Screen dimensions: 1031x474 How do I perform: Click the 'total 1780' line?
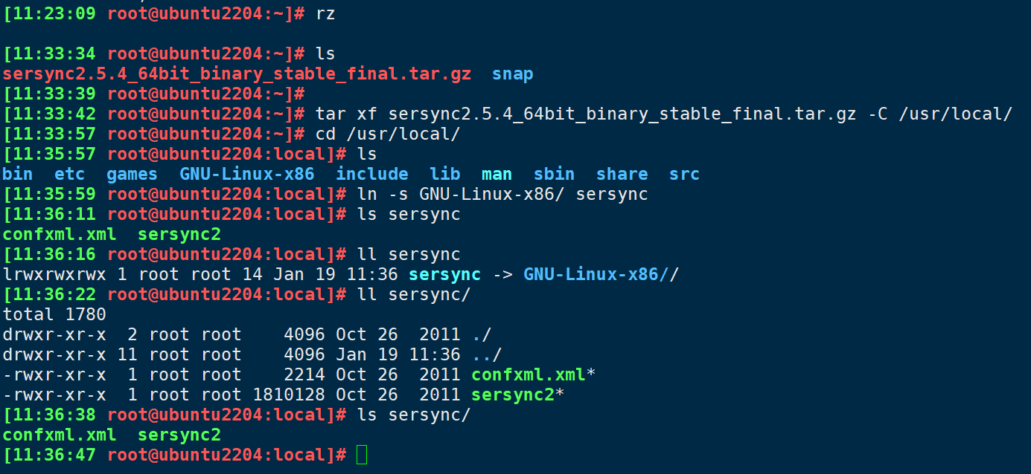(x=54, y=314)
